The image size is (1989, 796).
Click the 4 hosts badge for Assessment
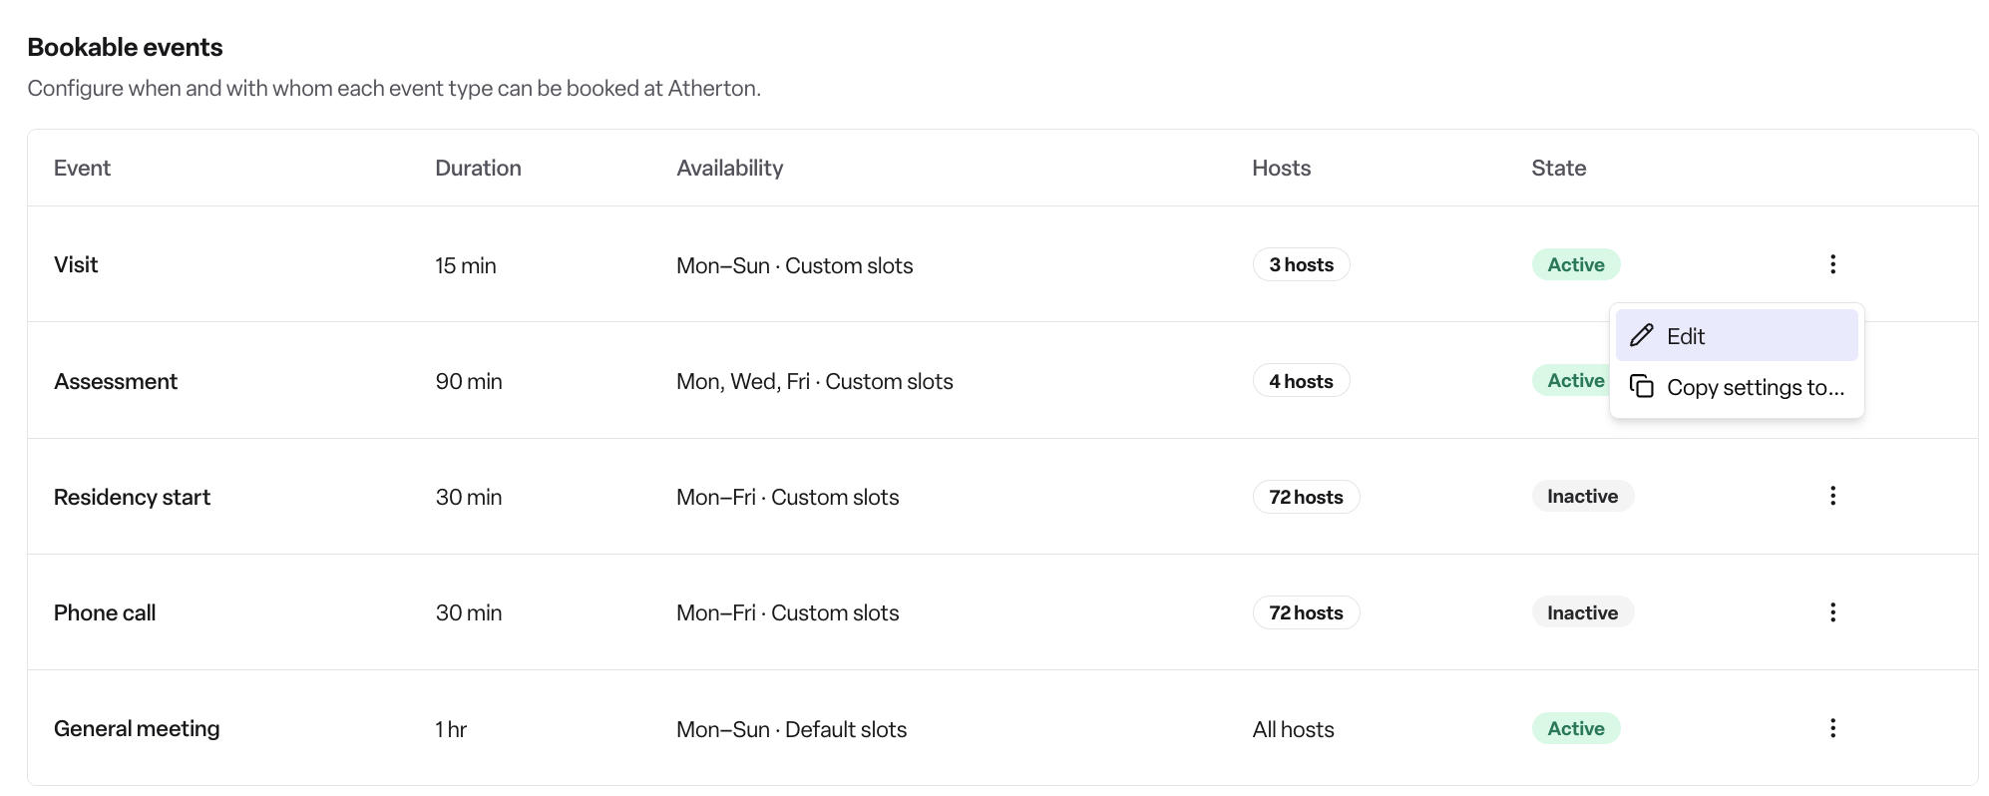point(1301,381)
